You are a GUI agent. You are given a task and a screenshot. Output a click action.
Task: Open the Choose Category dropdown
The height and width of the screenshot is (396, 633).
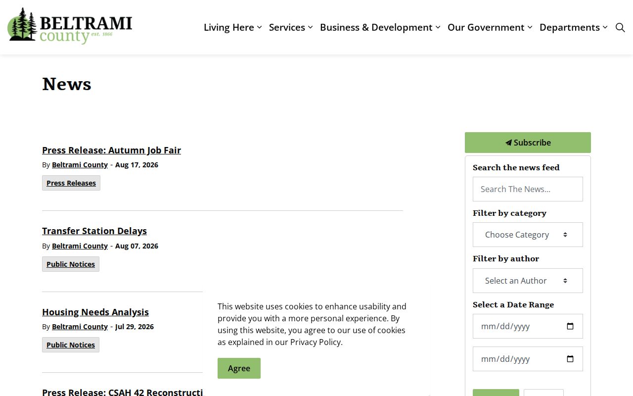coord(528,235)
